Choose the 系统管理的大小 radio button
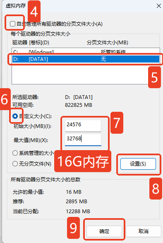 coord(15,153)
